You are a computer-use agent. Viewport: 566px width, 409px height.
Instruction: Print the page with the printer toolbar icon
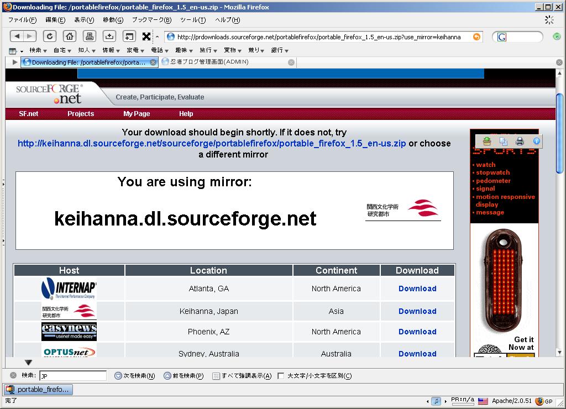90,36
